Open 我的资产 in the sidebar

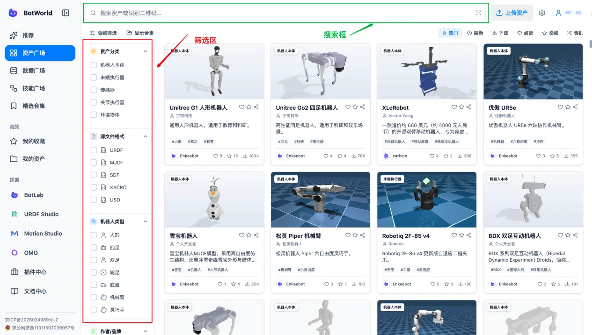tap(40, 159)
